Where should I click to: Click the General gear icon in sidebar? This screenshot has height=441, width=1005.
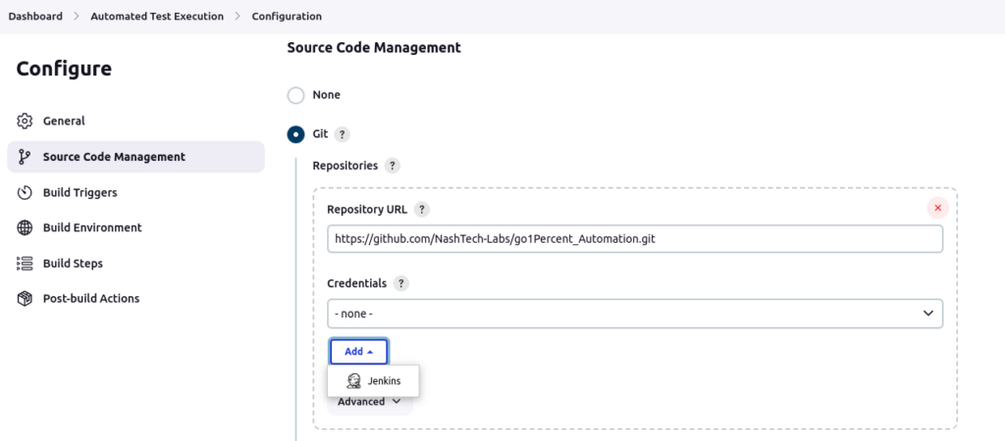(x=26, y=122)
